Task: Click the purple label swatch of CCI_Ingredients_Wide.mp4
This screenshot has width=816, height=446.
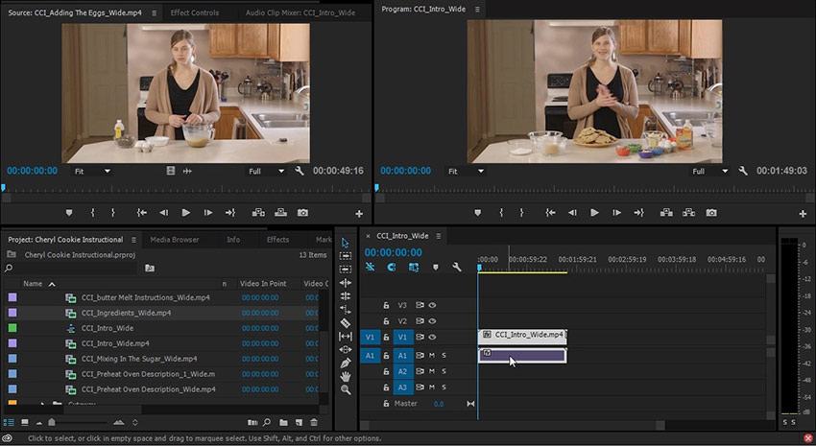Action: click(x=12, y=313)
